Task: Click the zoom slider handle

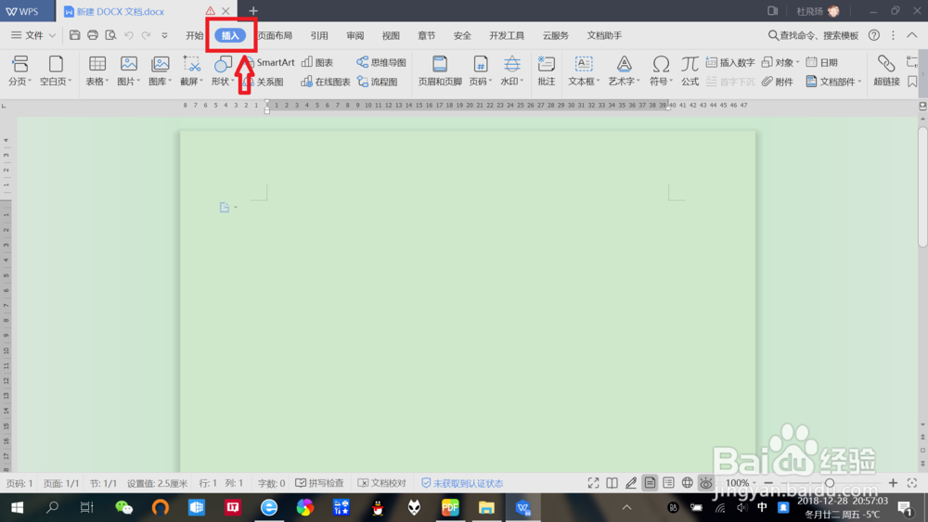Action: coord(830,483)
